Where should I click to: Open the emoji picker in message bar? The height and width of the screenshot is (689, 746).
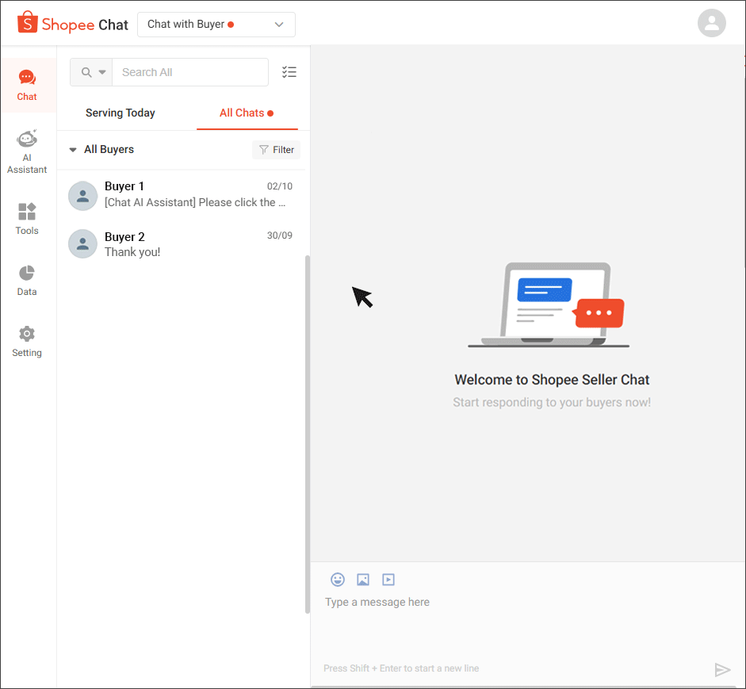point(338,580)
